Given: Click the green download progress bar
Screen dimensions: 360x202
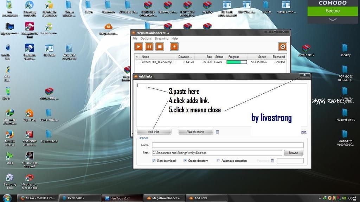Looking at the screenshot, I should [236, 62].
